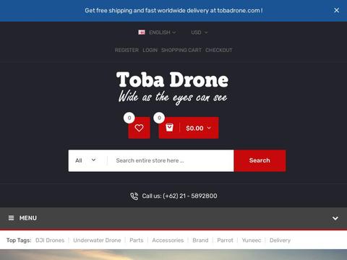Click the shopping bag cart icon

click(x=169, y=128)
